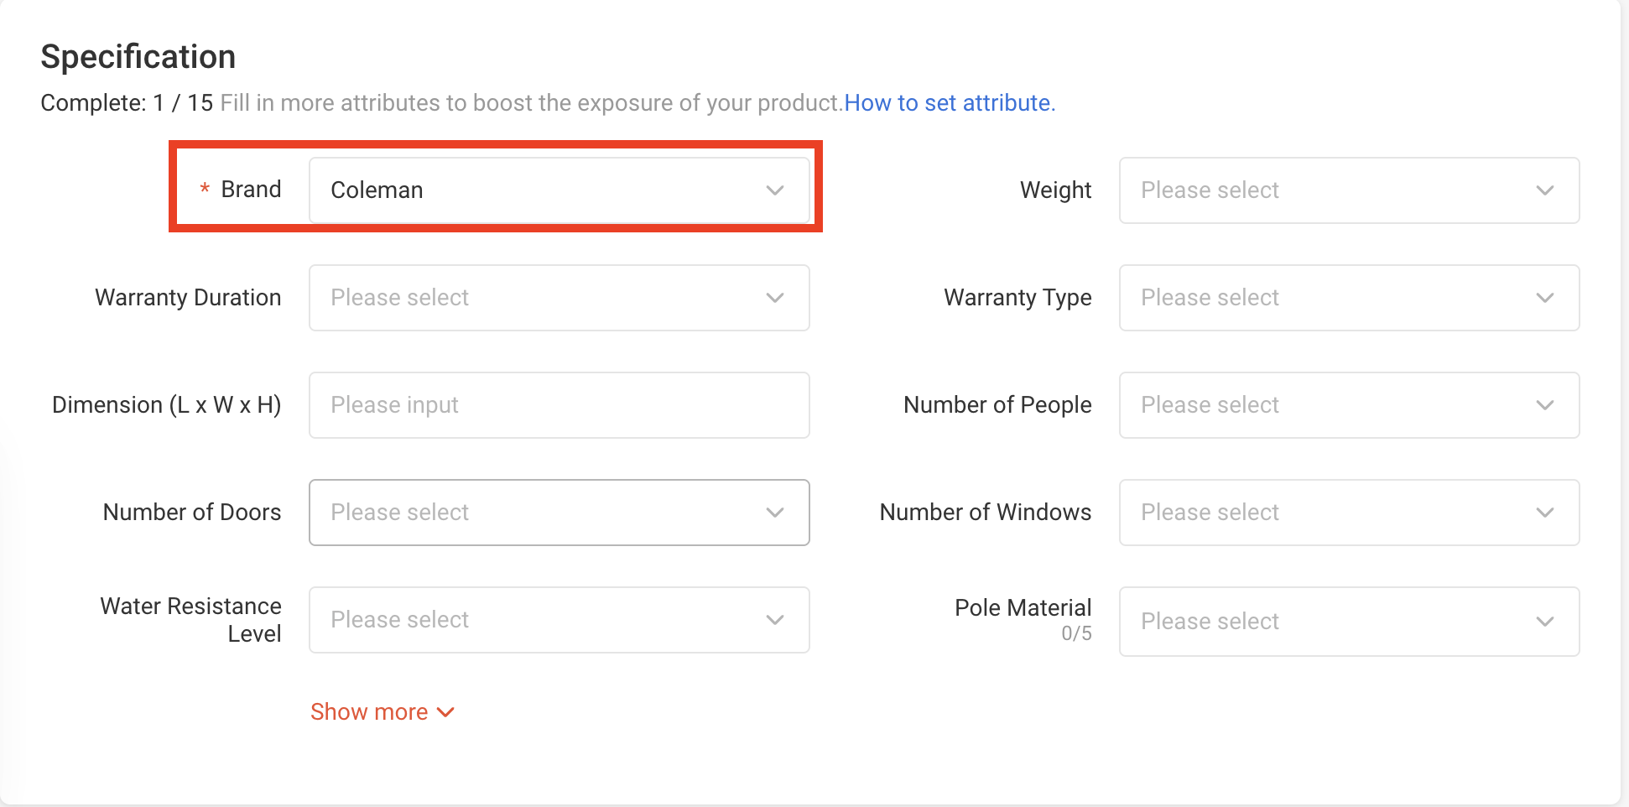Expand the Warranty Type dropdown

click(1334, 298)
